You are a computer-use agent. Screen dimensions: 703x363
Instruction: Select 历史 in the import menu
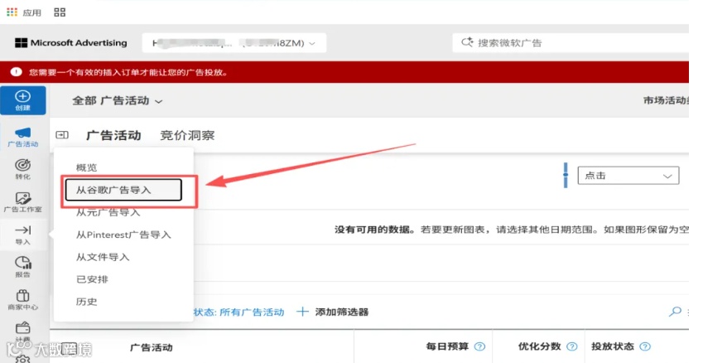pyautogui.click(x=87, y=302)
